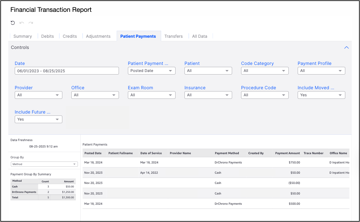Open the Posted Date dropdown
The height and width of the screenshot is (222, 360).
tap(152, 71)
